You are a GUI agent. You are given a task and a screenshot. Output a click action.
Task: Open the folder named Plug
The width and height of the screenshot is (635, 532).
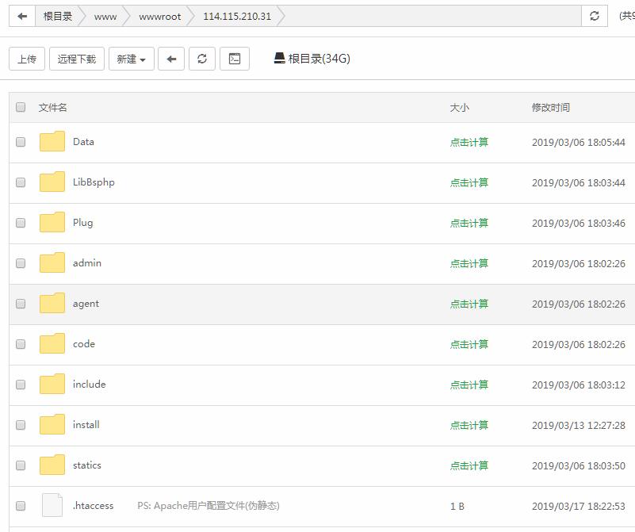pyautogui.click(x=82, y=223)
